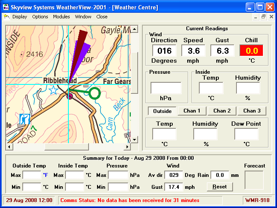277x208 pixels.
Task: Click the Far Gears label on map
Action: point(117,81)
